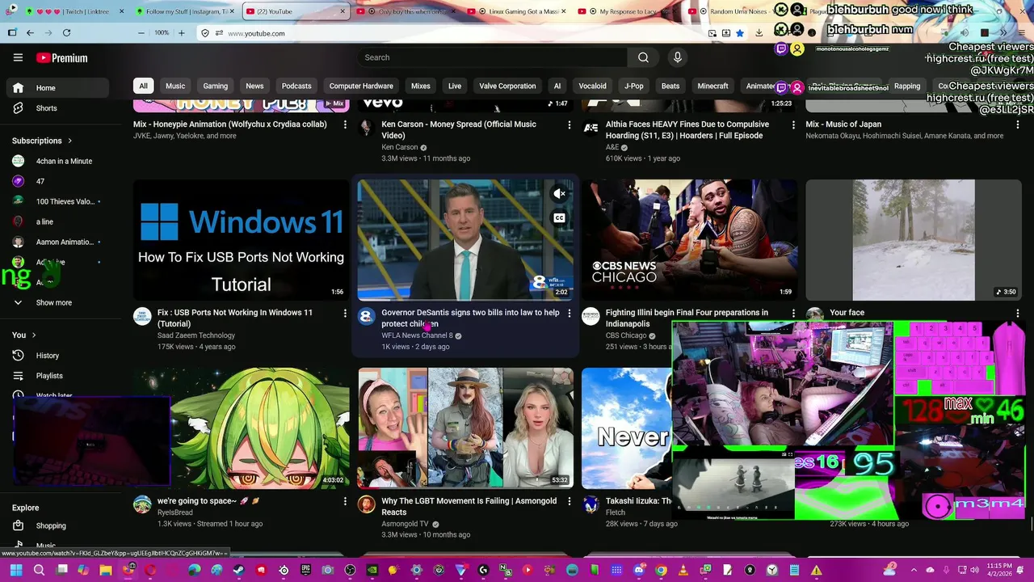
Task: Open the YouTube hamburger guide menu
Action: [18, 57]
